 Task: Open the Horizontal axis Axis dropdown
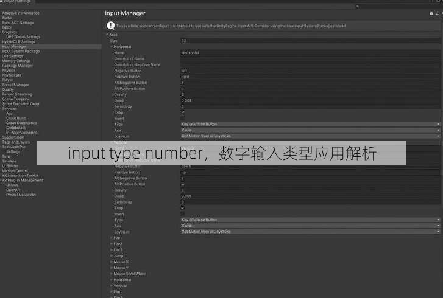(311, 130)
